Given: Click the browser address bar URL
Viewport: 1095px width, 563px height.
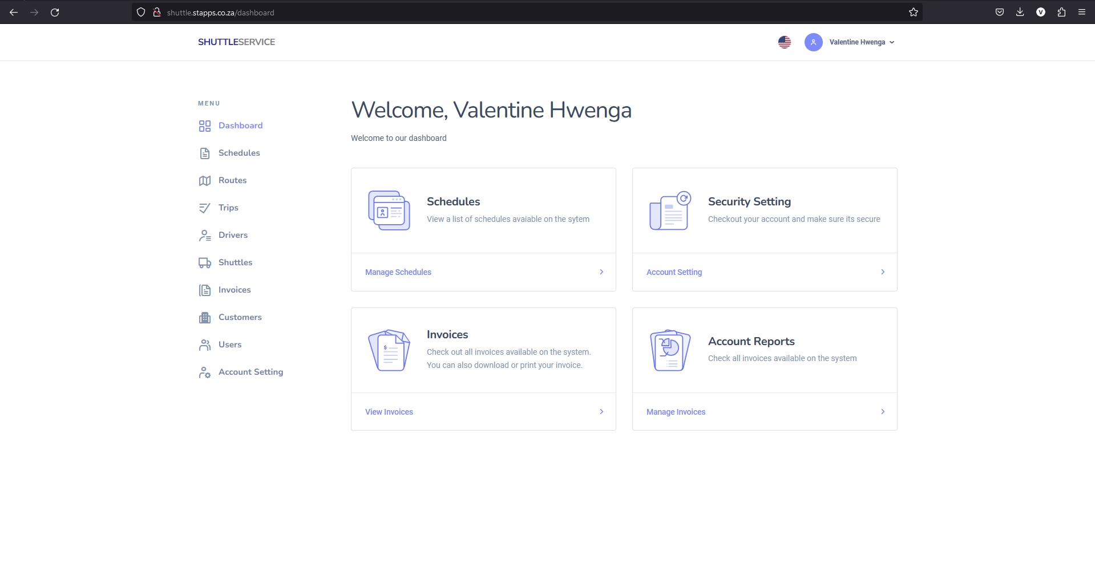Looking at the screenshot, I should [220, 13].
